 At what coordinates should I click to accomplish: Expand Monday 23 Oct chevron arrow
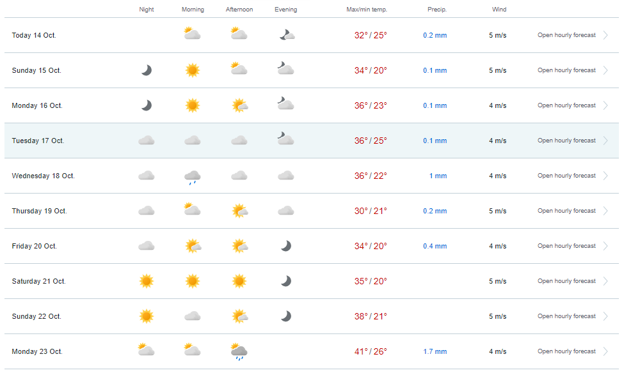(605, 351)
